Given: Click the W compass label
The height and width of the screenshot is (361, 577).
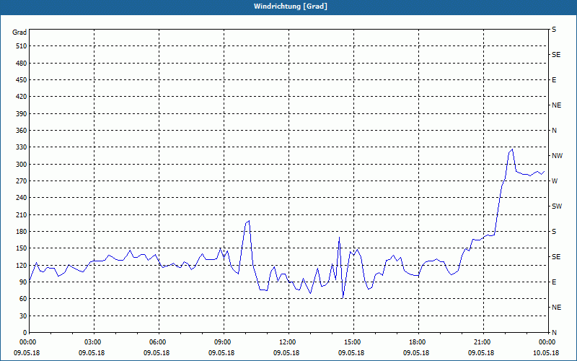Looking at the screenshot, I should pyautogui.click(x=555, y=181).
